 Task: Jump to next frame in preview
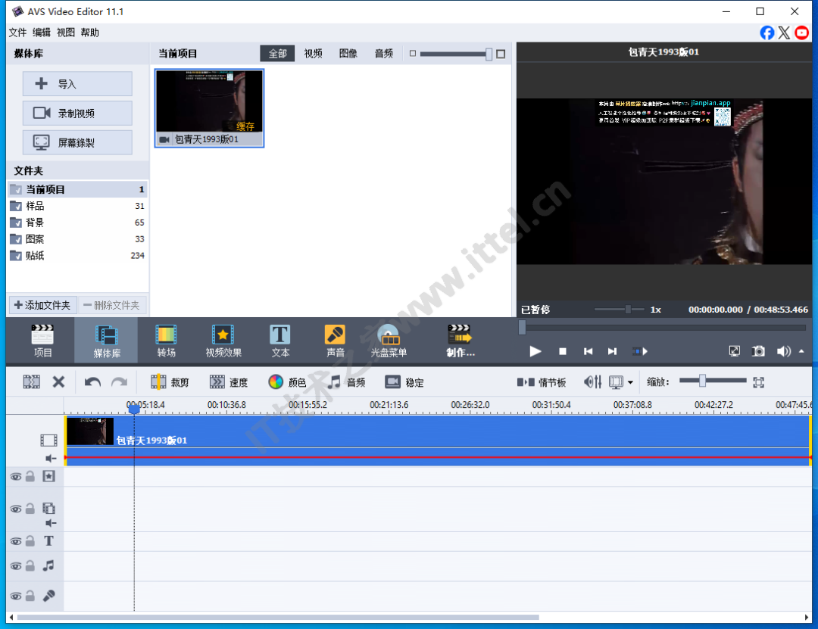click(613, 351)
